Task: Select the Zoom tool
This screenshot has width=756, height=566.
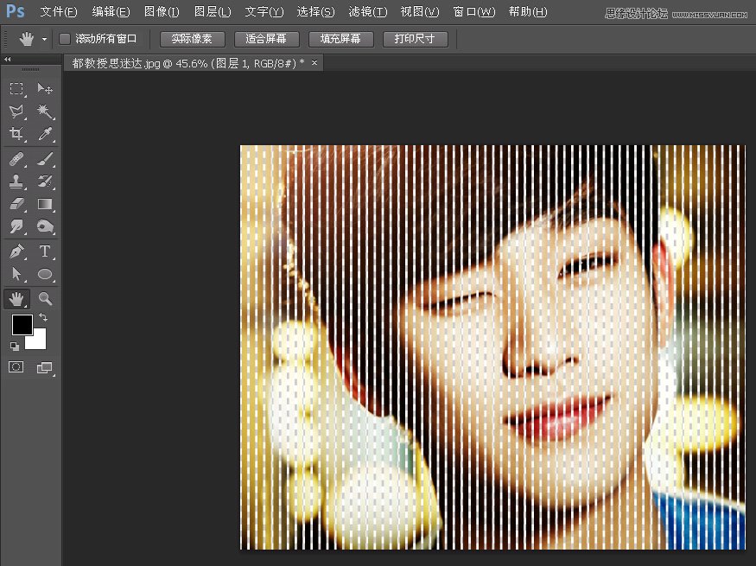Action: [x=45, y=298]
